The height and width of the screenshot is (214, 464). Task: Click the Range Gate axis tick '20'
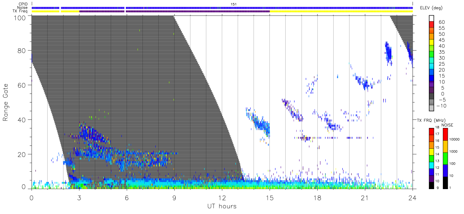click(22, 155)
